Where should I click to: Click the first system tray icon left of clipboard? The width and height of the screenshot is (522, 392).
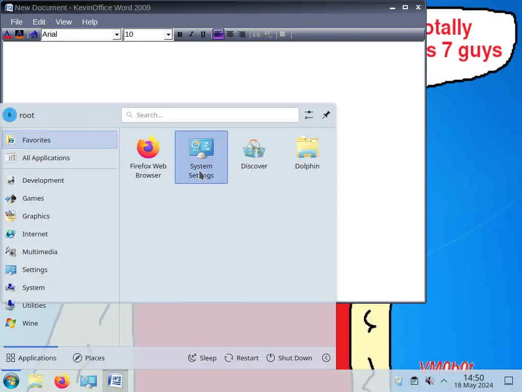point(399,381)
